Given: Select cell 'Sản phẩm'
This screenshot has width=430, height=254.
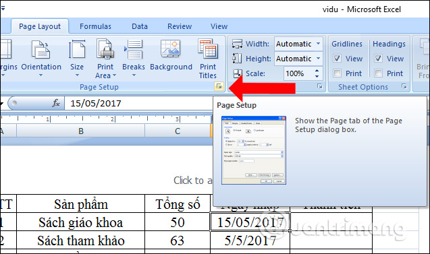Looking at the screenshot, I should tap(80, 204).
